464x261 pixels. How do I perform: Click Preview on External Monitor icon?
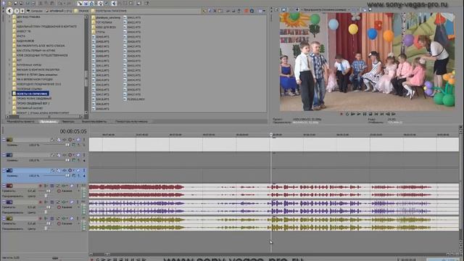tap(283, 9)
